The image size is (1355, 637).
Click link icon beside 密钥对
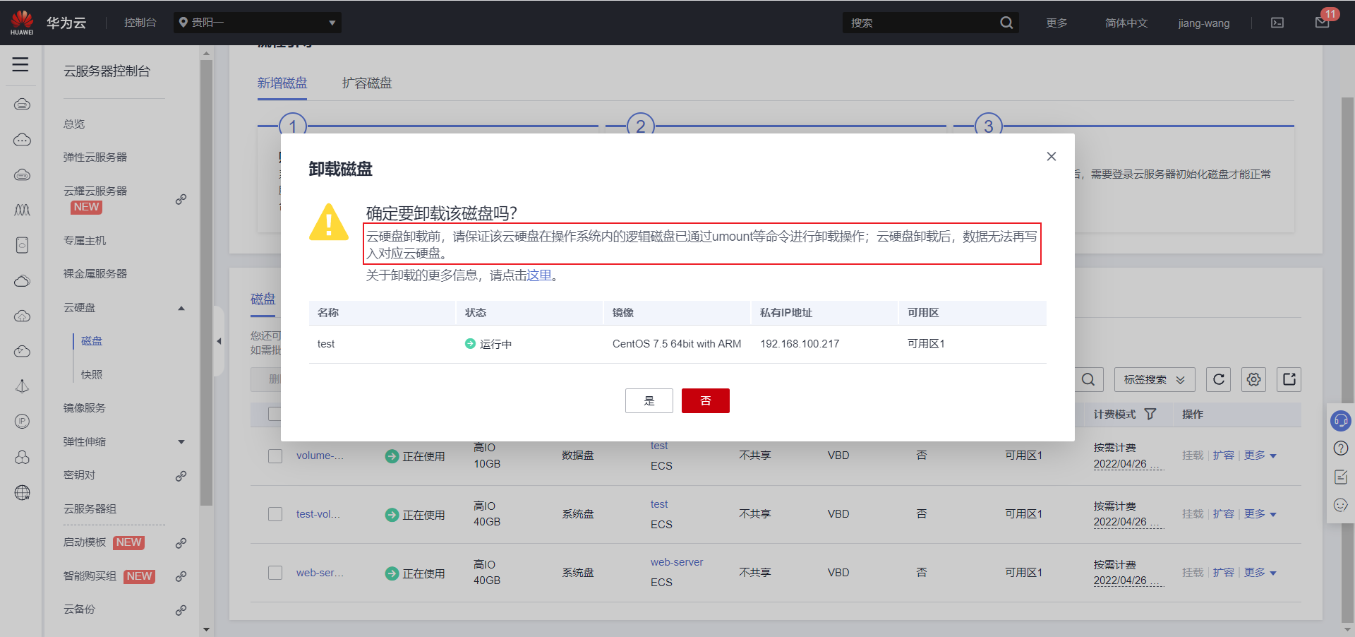[x=181, y=476]
